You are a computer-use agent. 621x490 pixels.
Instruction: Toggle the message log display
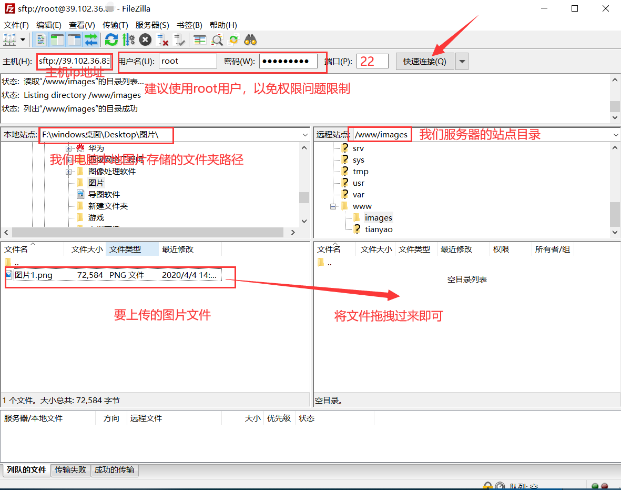(x=41, y=39)
